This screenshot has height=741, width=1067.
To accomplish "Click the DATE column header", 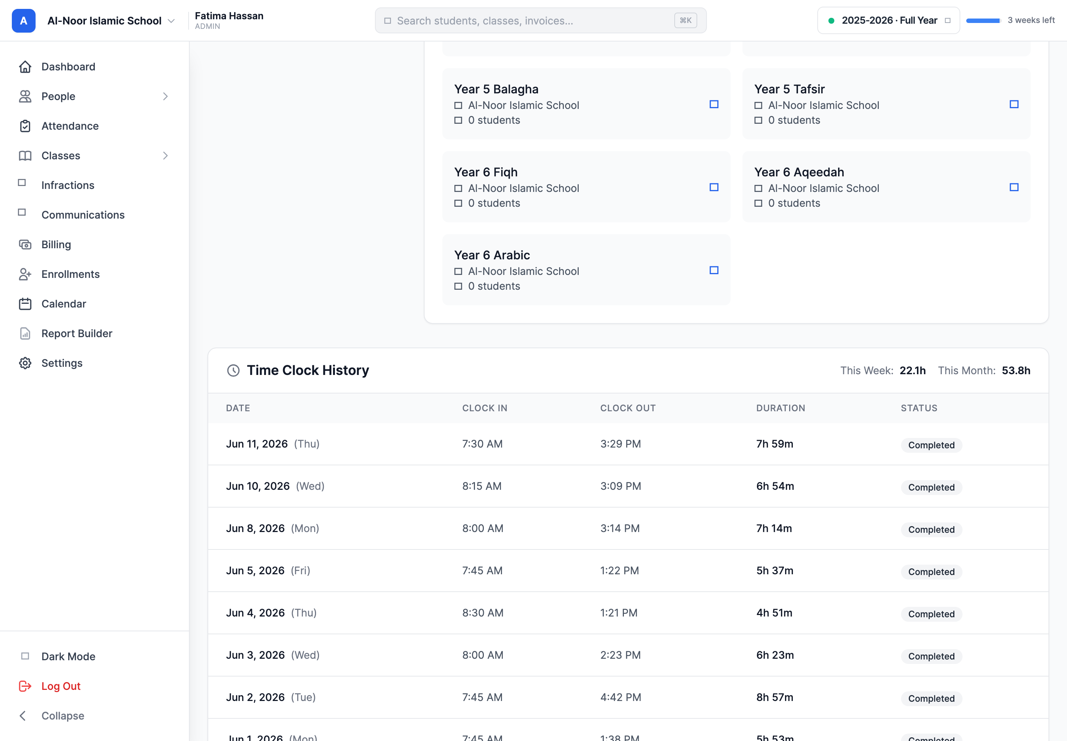I will (x=238, y=409).
